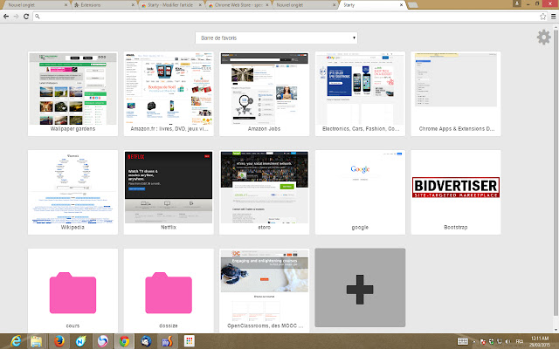The image size is (559, 349).
Task: Switch to the Chrome Web Store tab
Action: tap(238, 5)
